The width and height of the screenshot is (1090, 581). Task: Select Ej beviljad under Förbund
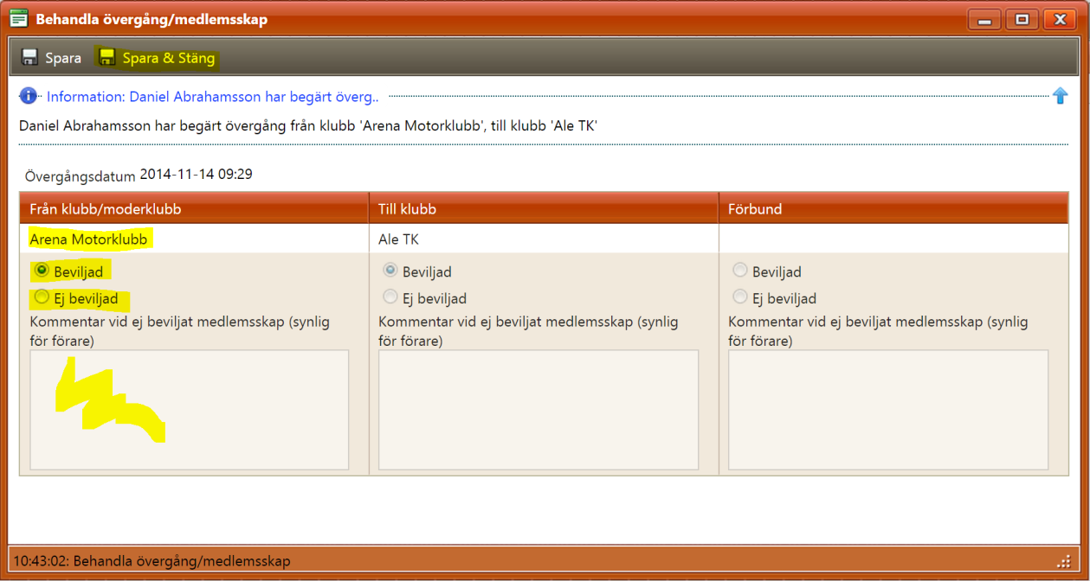click(x=739, y=297)
